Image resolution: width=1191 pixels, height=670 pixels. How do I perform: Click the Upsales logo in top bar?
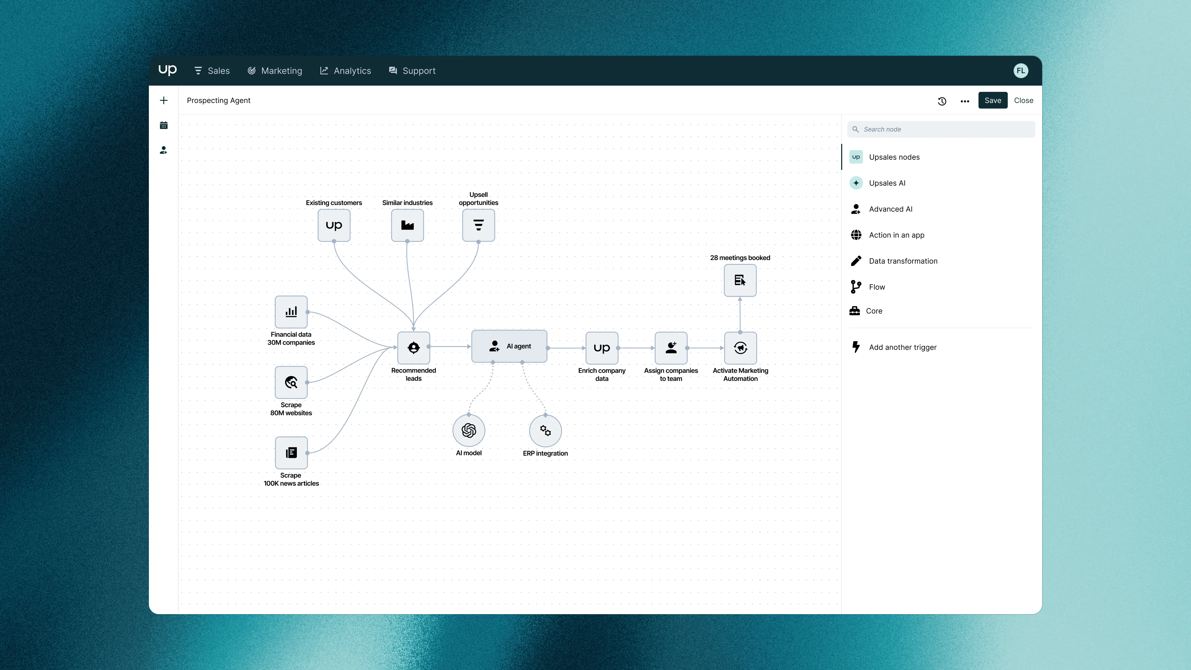(167, 70)
